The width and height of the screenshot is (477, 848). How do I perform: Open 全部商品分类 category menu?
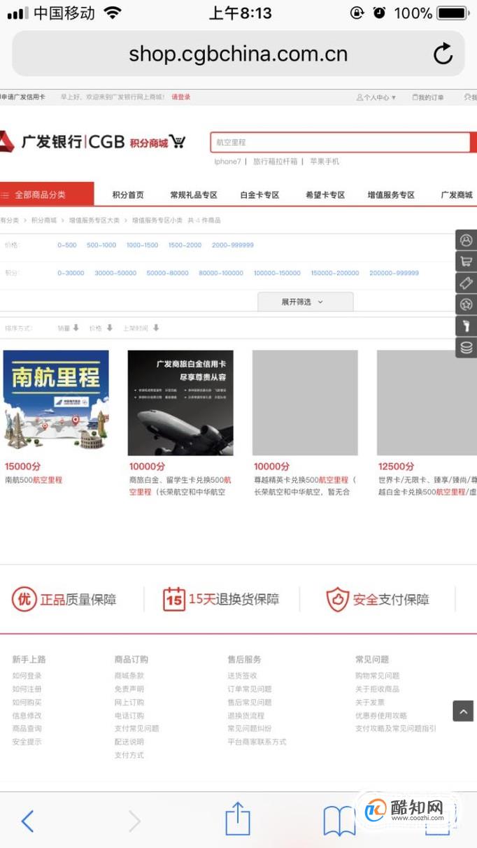(47, 195)
